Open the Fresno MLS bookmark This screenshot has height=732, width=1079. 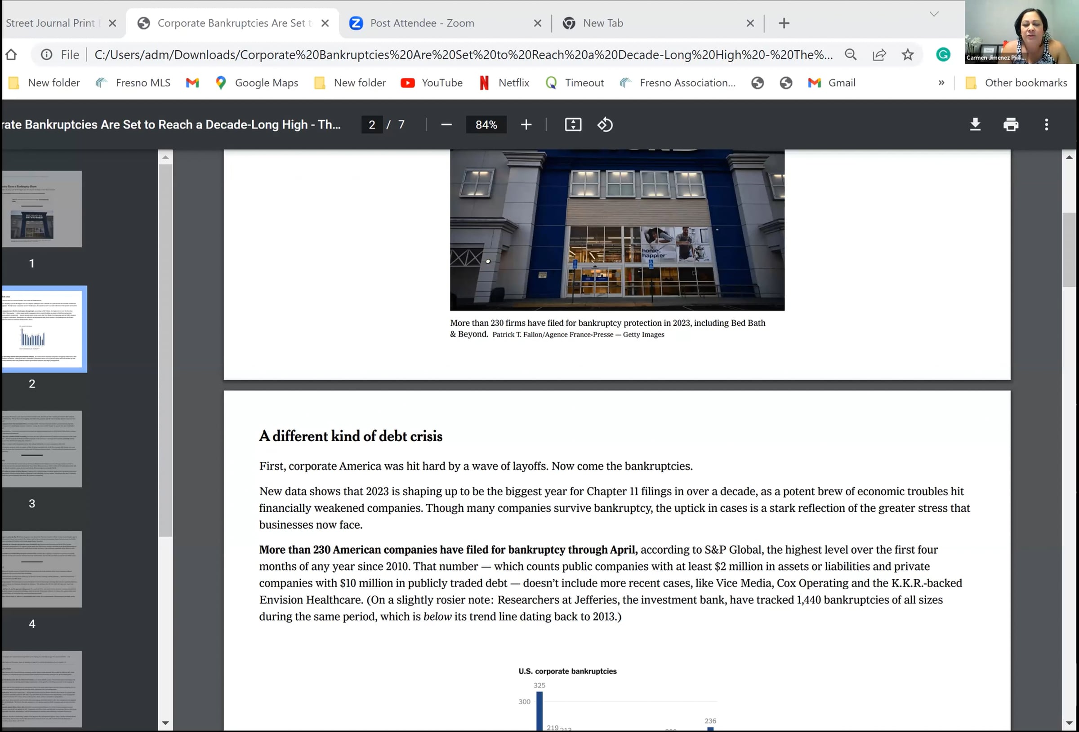133,83
